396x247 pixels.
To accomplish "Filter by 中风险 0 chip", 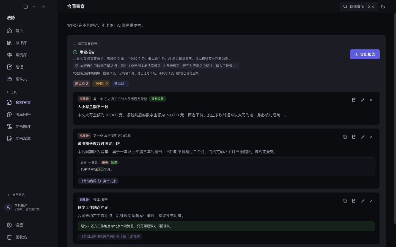I will (x=101, y=84).
